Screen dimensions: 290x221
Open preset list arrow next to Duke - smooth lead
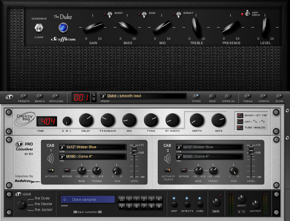click(x=103, y=96)
